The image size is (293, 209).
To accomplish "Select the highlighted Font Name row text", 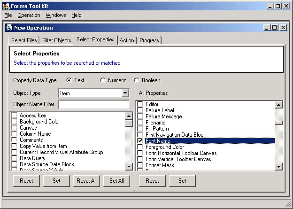I will tap(210, 141).
